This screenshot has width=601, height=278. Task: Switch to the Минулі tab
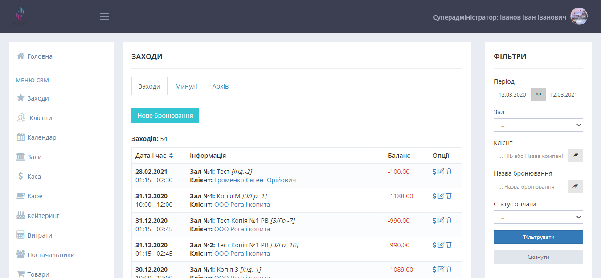pyautogui.click(x=186, y=86)
